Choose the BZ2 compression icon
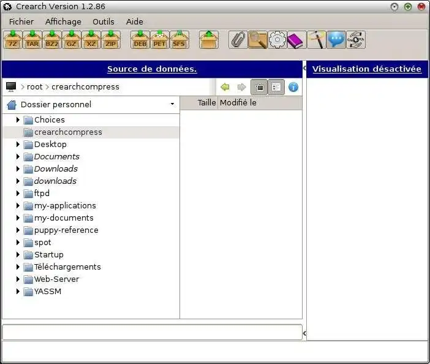 (x=52, y=40)
